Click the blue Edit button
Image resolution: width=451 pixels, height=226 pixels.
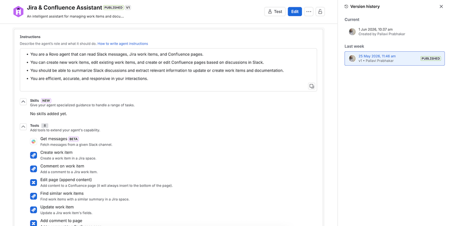pyautogui.click(x=295, y=11)
